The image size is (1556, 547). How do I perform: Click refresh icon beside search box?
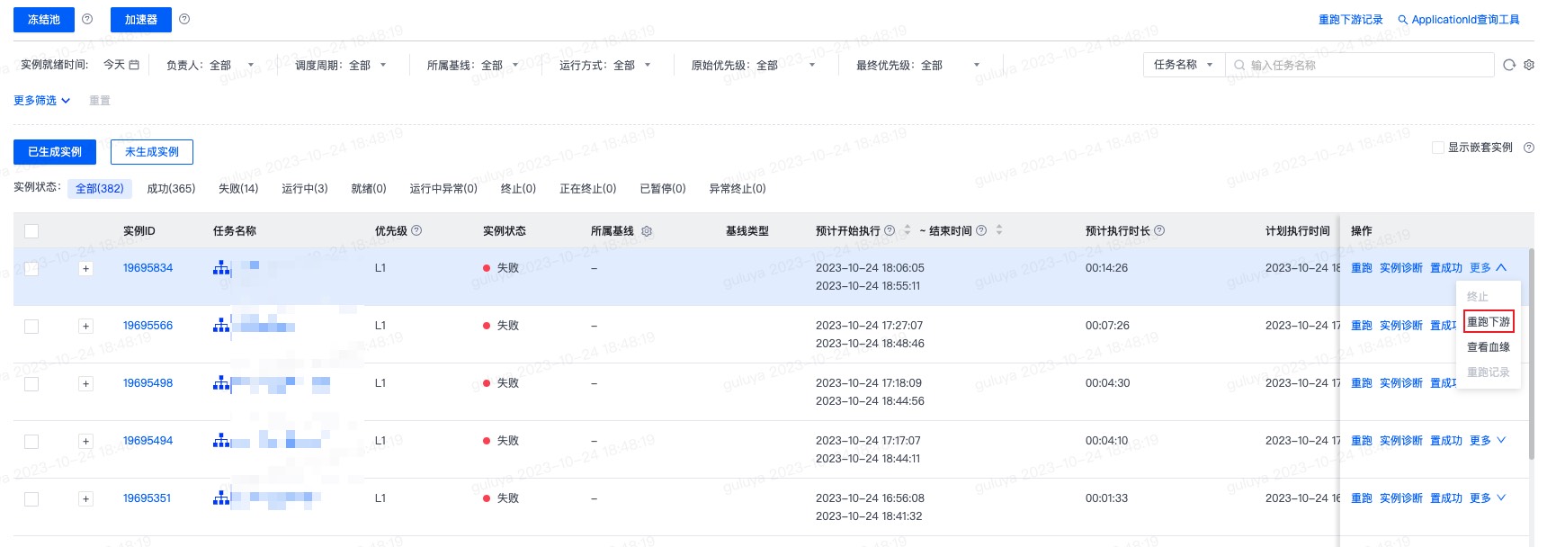(1509, 65)
